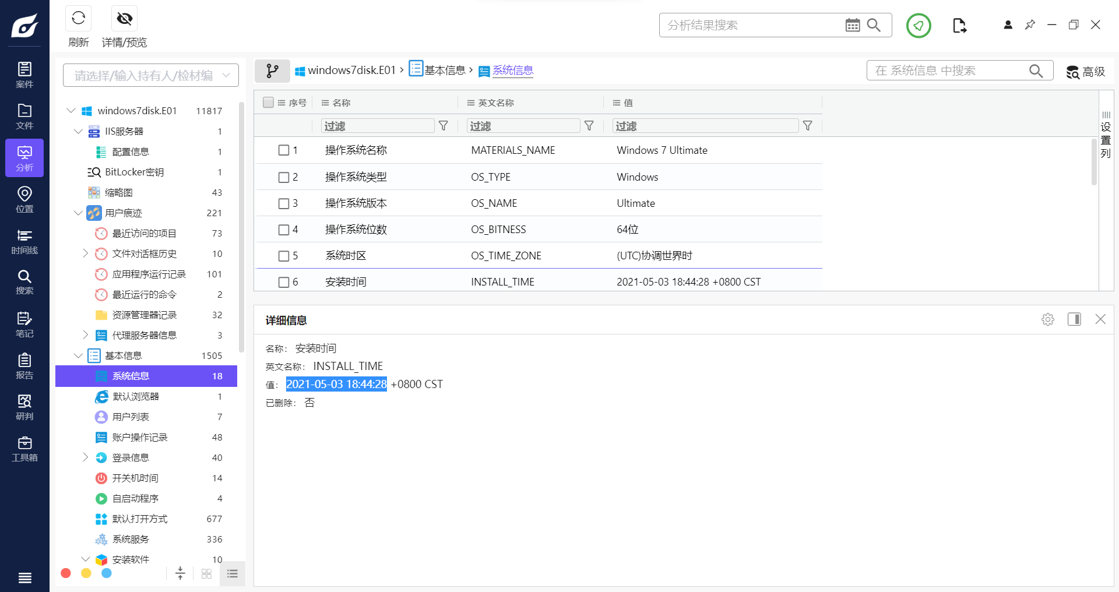Click the grid view icon at tree bottom

pyautogui.click(x=206, y=574)
